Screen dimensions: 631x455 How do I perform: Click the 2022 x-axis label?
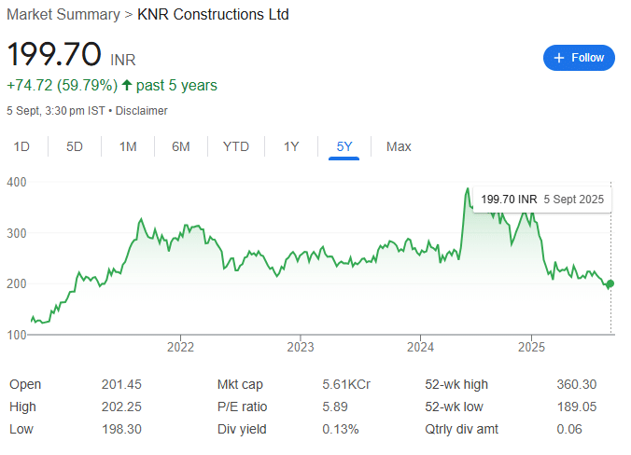point(180,347)
